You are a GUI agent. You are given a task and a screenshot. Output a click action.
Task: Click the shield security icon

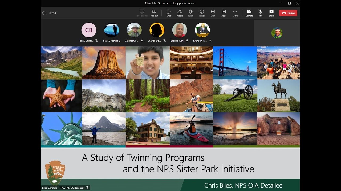tap(44, 13)
